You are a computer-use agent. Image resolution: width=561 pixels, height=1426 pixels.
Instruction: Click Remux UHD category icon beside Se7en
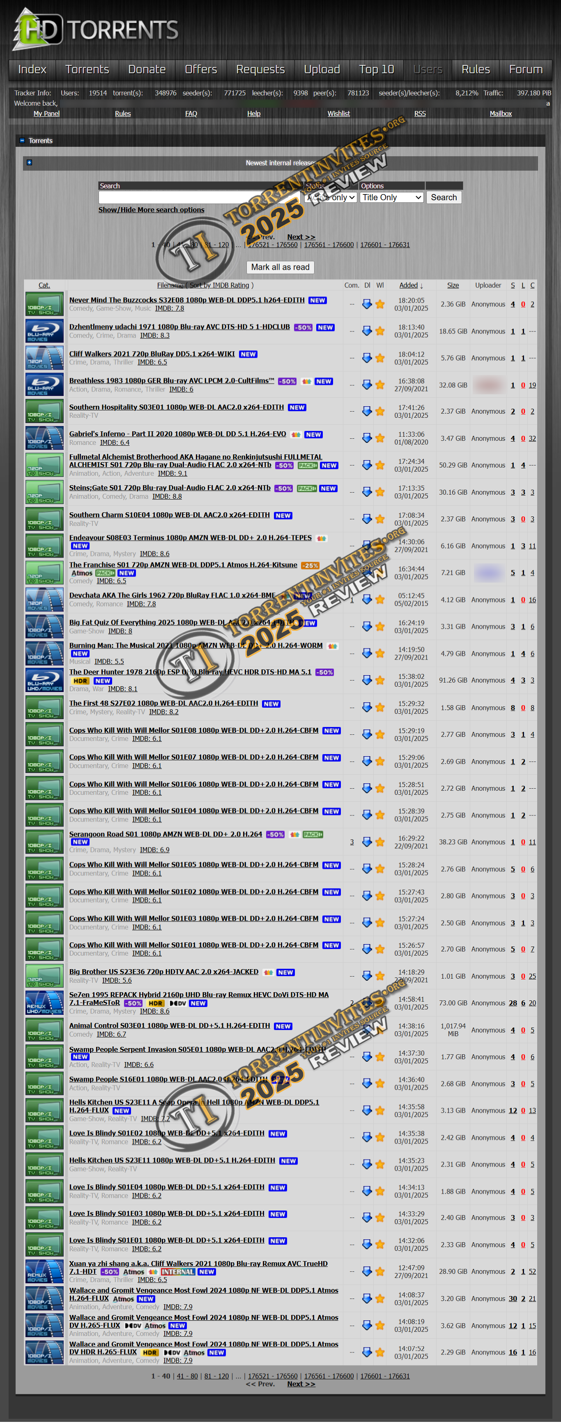click(x=44, y=1003)
